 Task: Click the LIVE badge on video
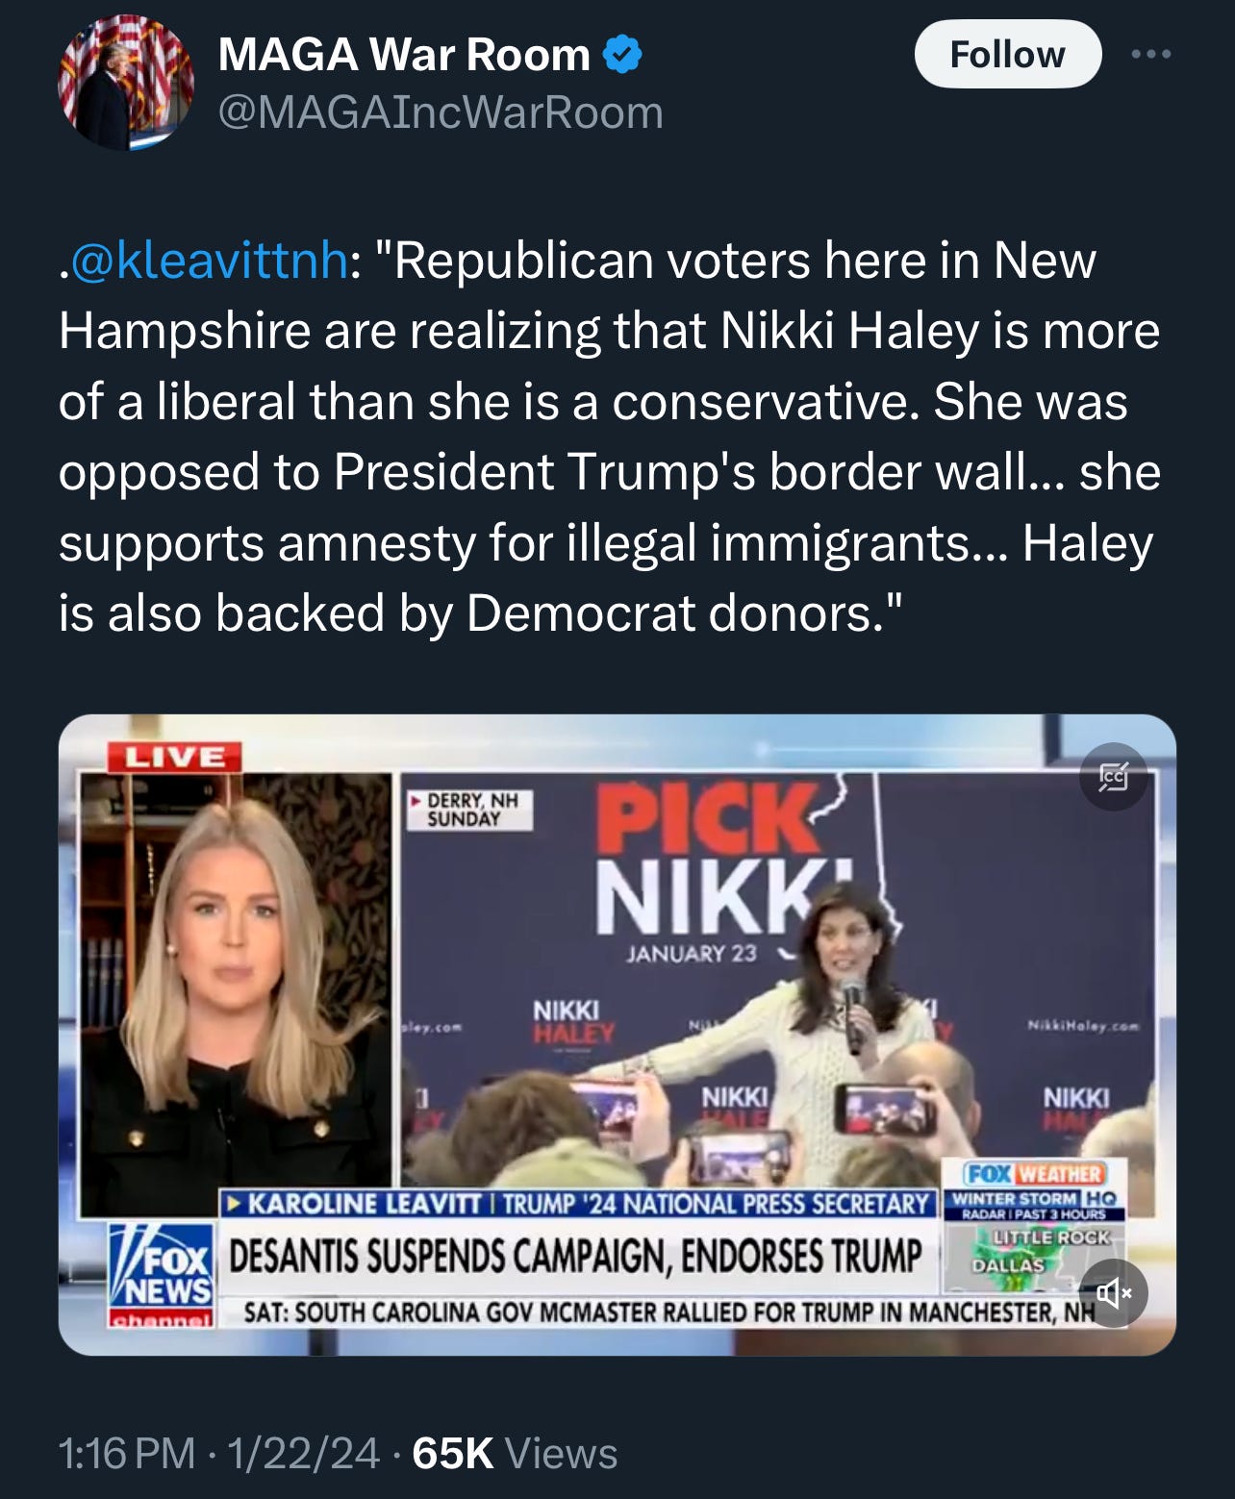click(174, 757)
